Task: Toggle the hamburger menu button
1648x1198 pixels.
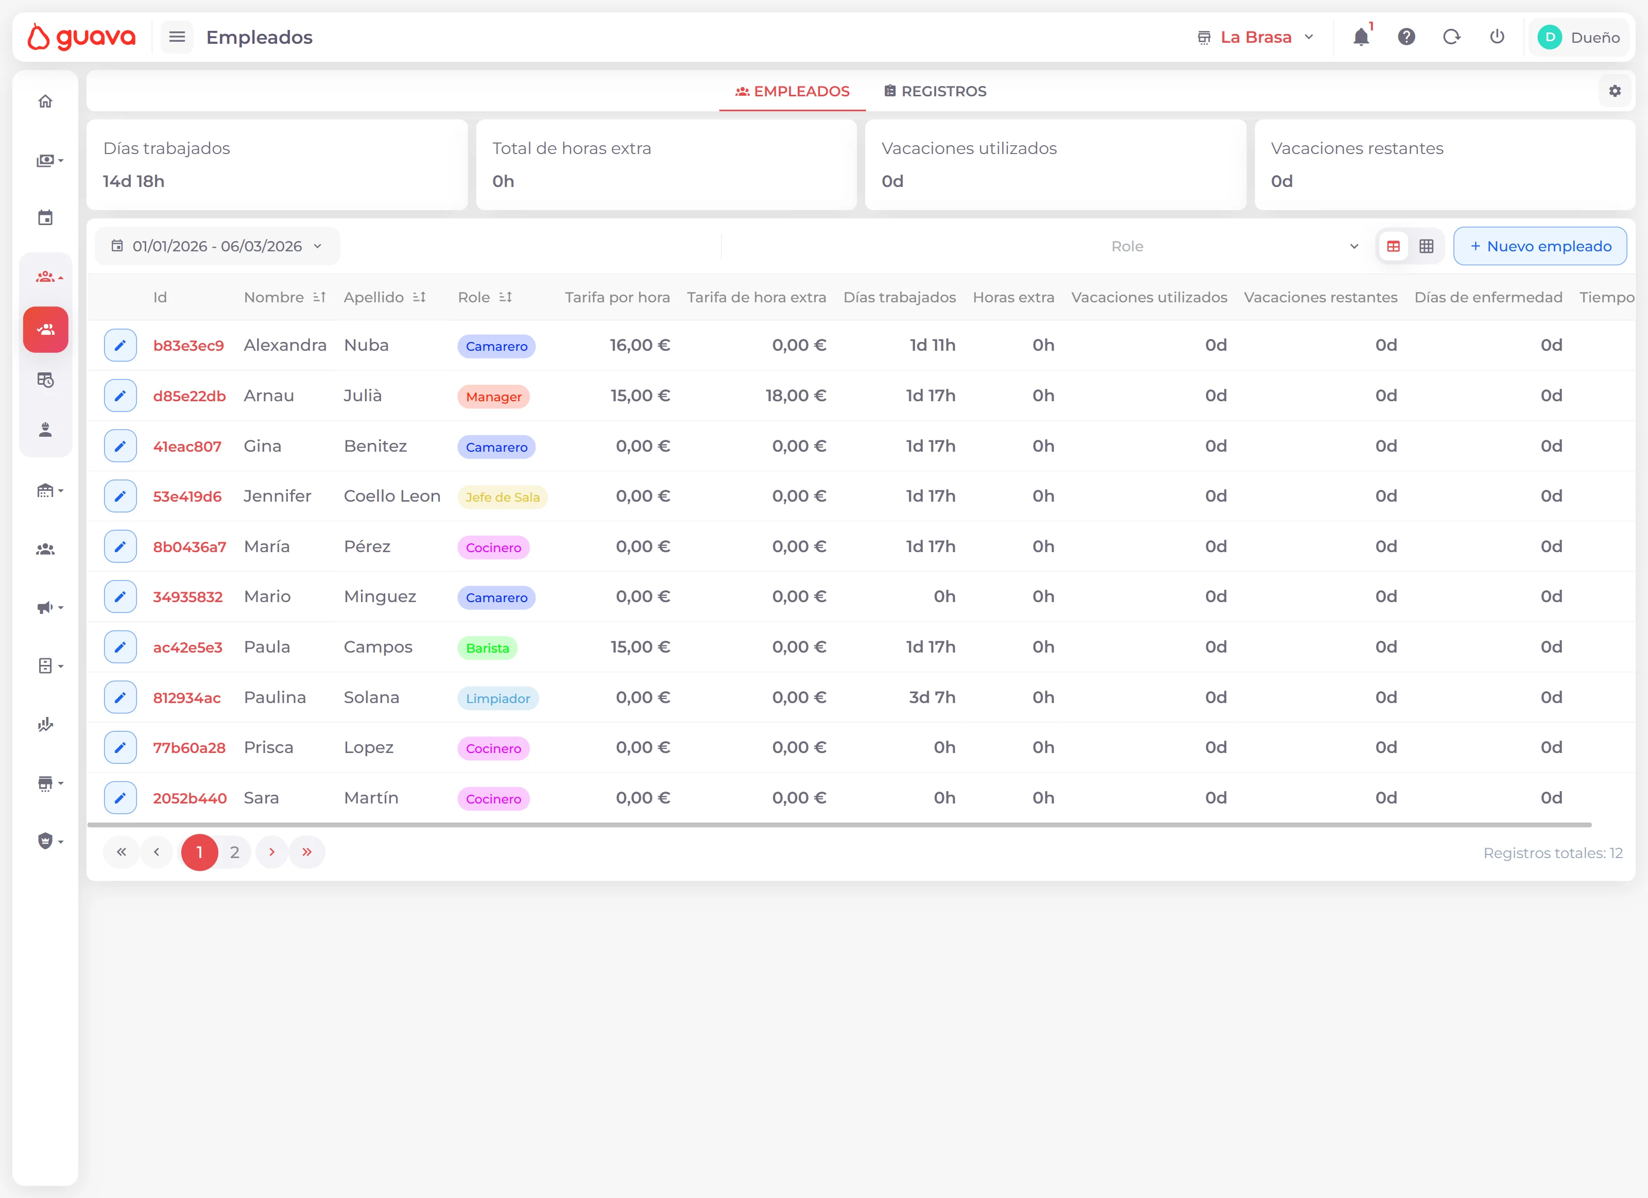Action: pyautogui.click(x=177, y=37)
